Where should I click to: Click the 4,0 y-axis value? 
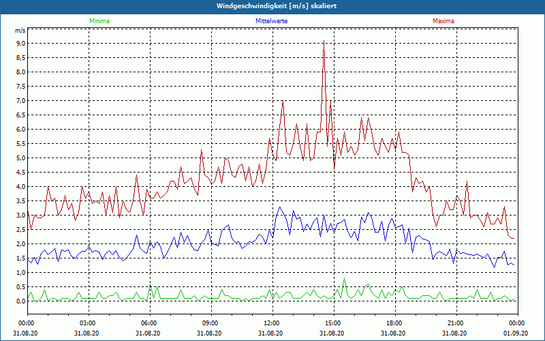20,186
